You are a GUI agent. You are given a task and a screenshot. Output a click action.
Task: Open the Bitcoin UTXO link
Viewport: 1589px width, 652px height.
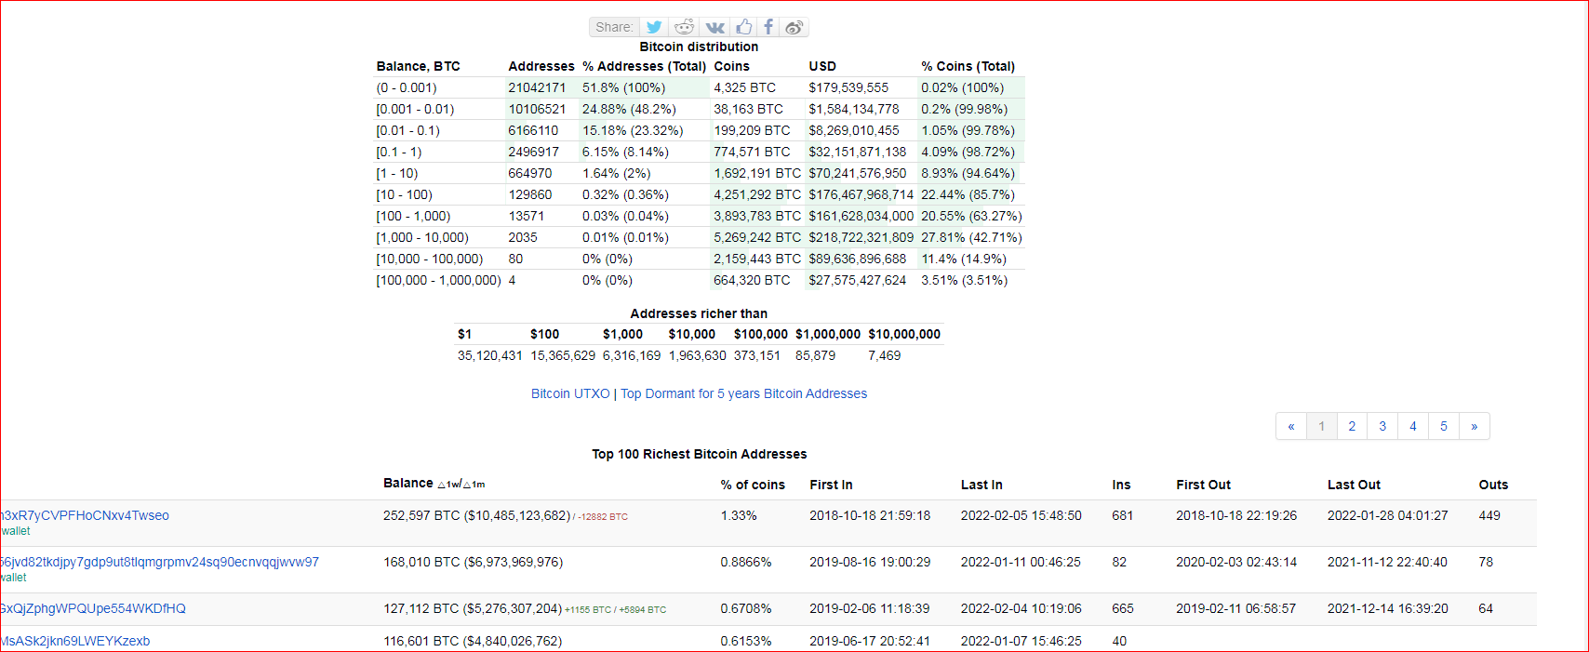point(570,393)
